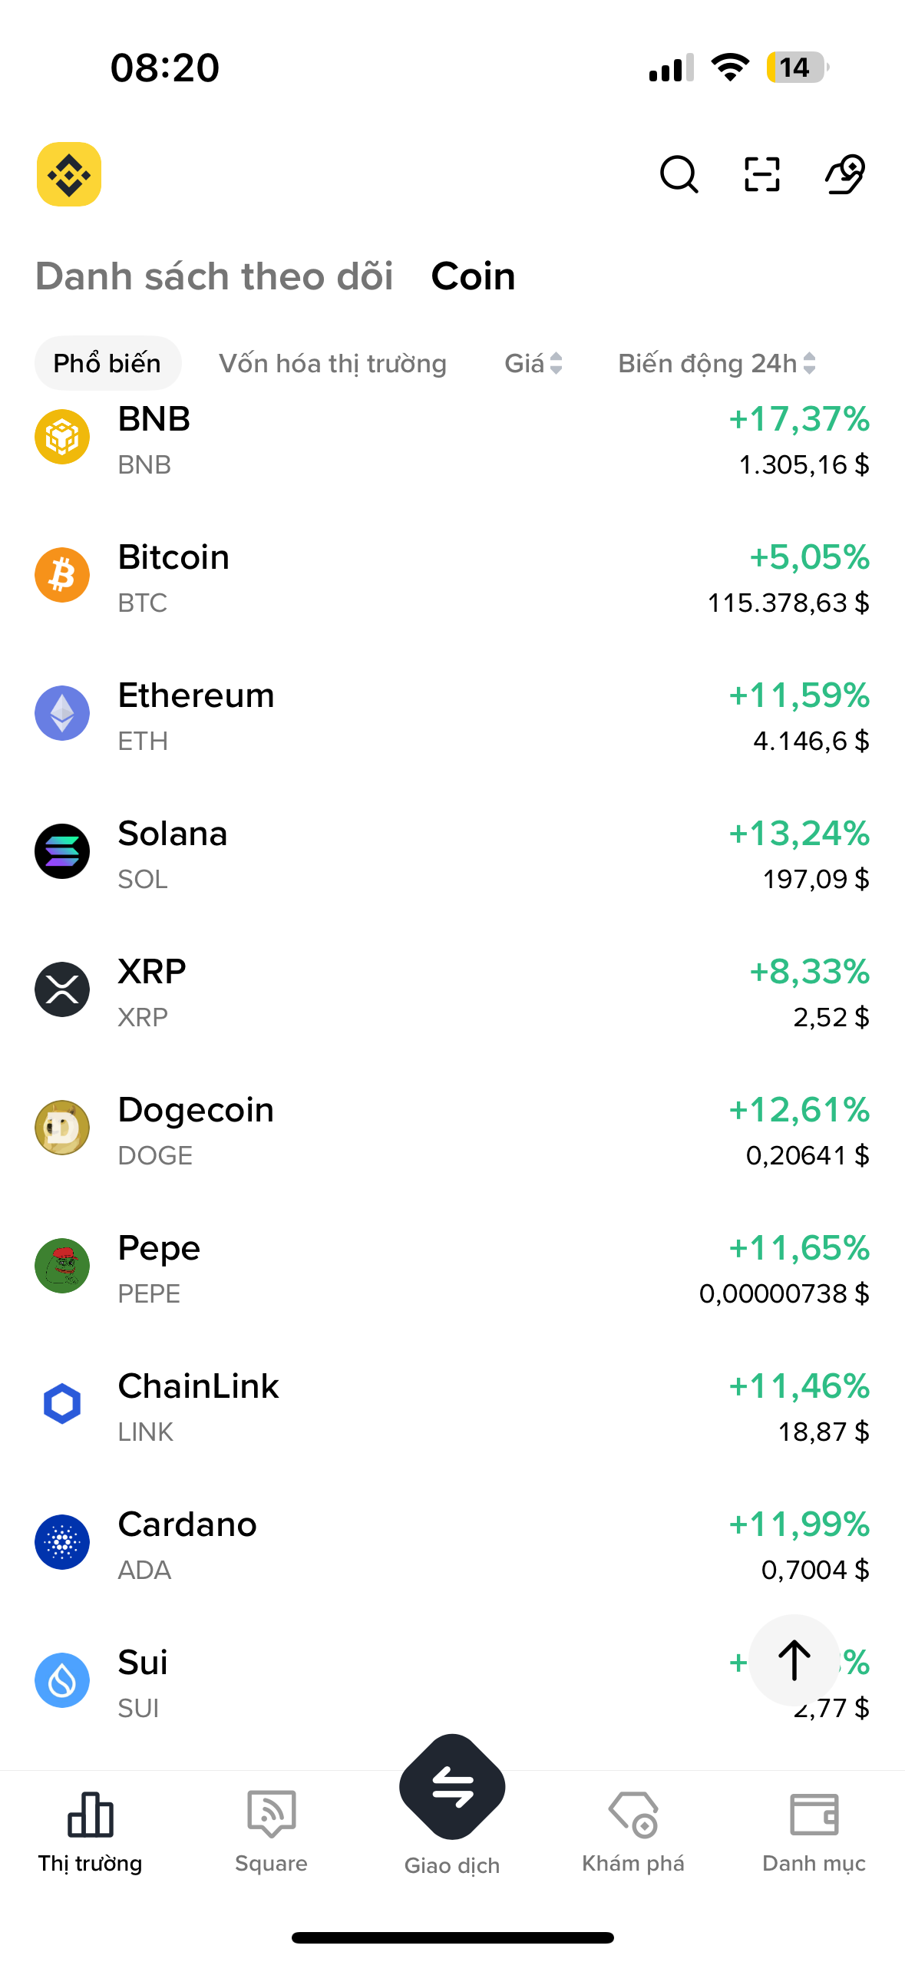Open the Ethereum ETH listing
Image resolution: width=905 pixels, height=1962 pixels.
pos(452,715)
